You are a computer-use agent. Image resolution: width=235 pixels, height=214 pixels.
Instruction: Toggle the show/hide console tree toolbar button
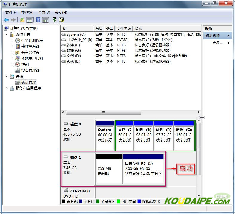[x=30, y=20]
